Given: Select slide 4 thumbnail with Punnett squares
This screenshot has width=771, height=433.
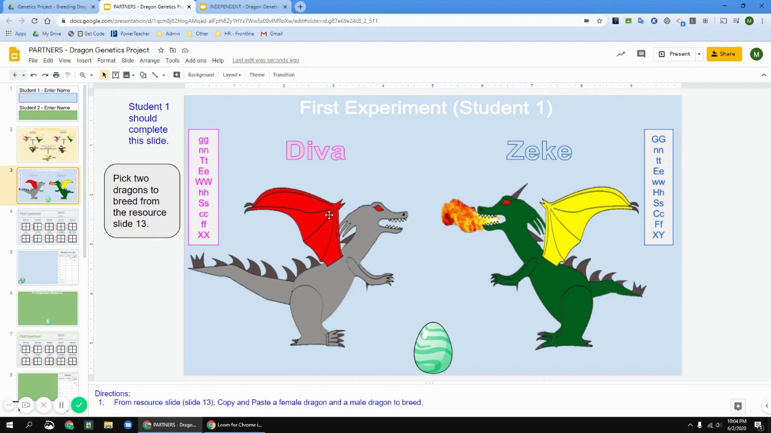Looking at the screenshot, I should 48,226.
